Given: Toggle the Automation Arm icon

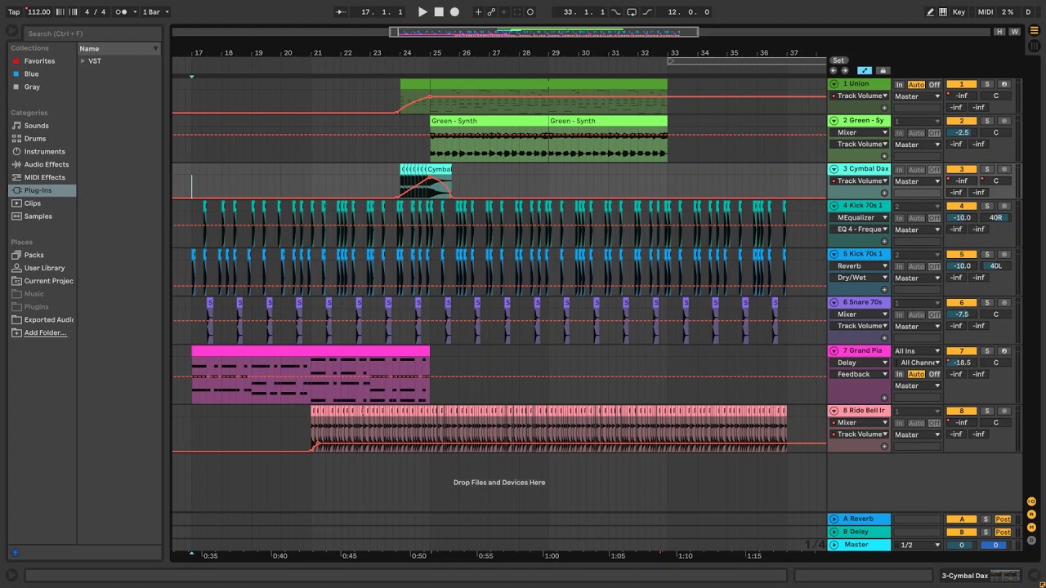Looking at the screenshot, I should click(491, 12).
